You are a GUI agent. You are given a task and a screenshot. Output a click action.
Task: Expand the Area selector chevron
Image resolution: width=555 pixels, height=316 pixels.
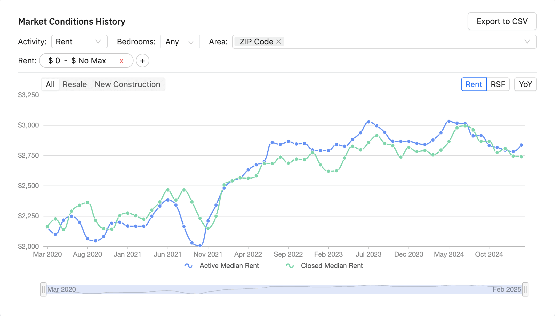[527, 42]
